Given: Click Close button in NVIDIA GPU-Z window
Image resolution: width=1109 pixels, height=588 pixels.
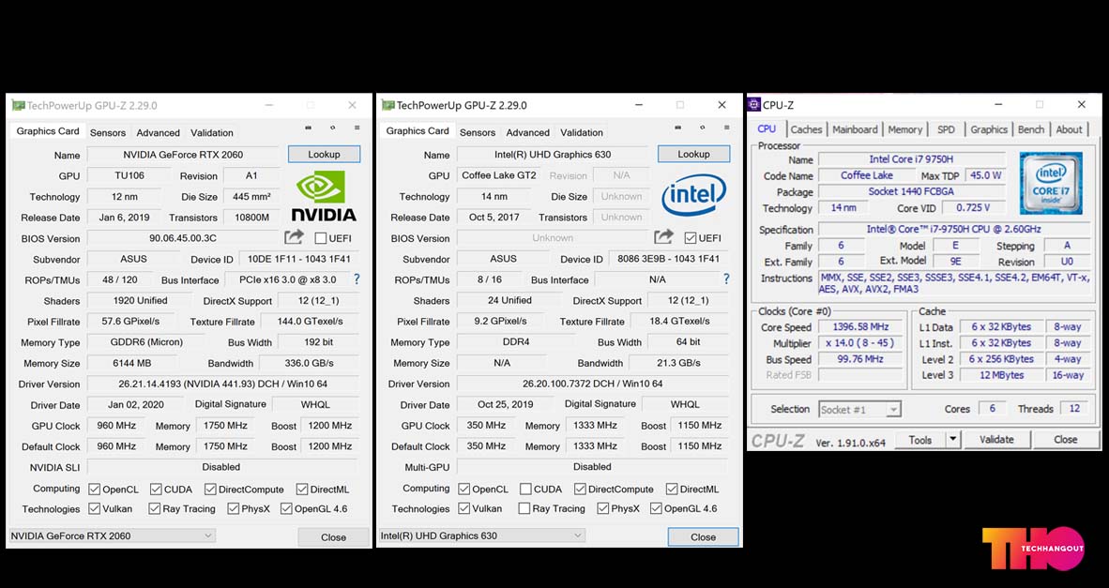Looking at the screenshot, I should point(333,537).
